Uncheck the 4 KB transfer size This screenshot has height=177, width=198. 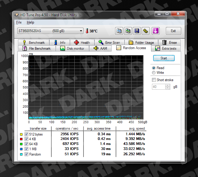(x=26, y=139)
